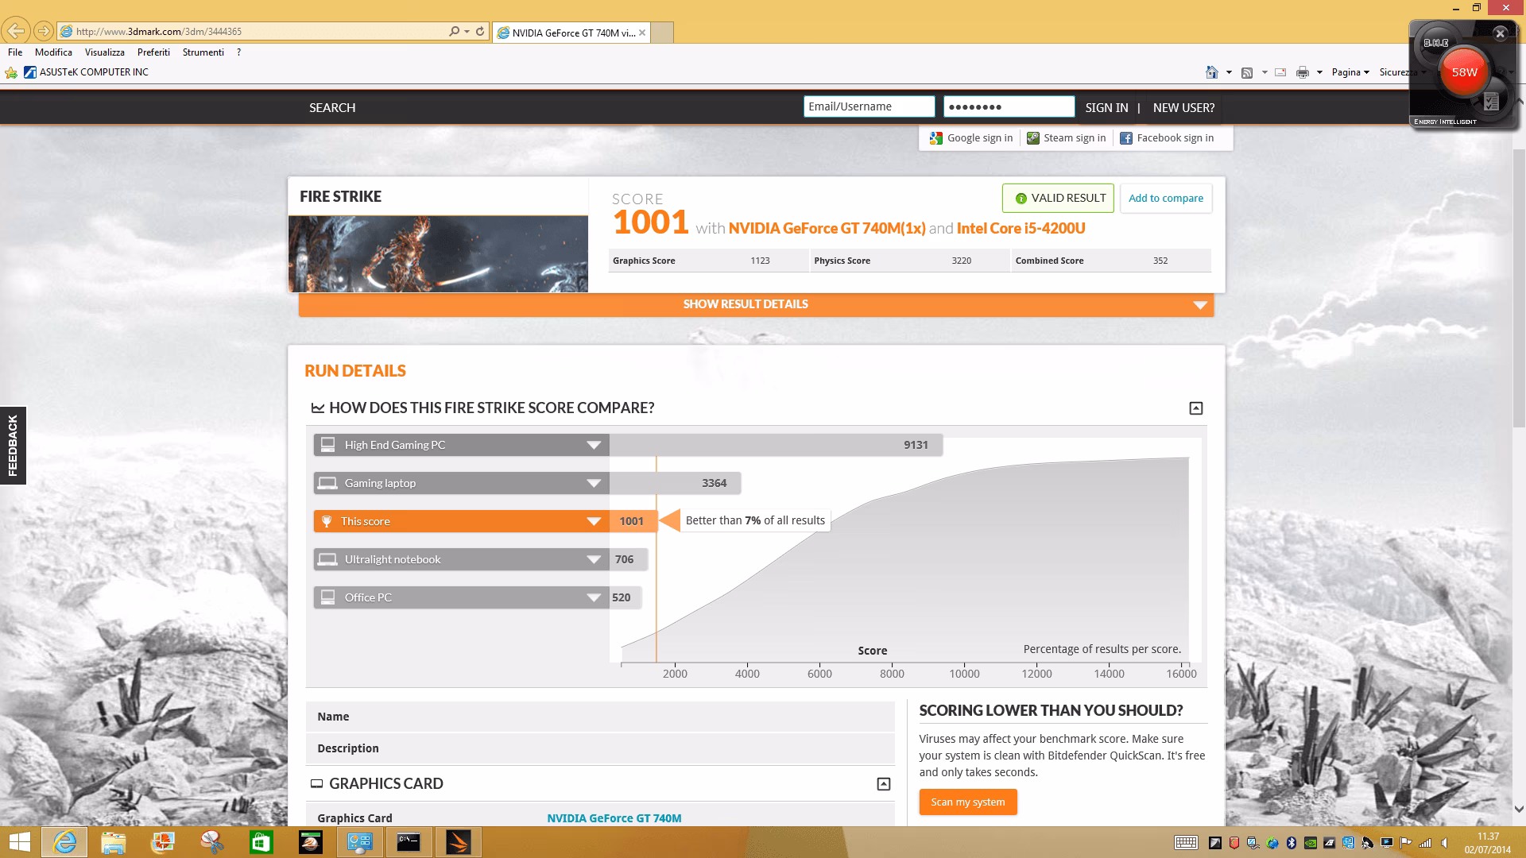The image size is (1526, 858).
Task: Print the page with the printer icon
Action: (x=1302, y=72)
